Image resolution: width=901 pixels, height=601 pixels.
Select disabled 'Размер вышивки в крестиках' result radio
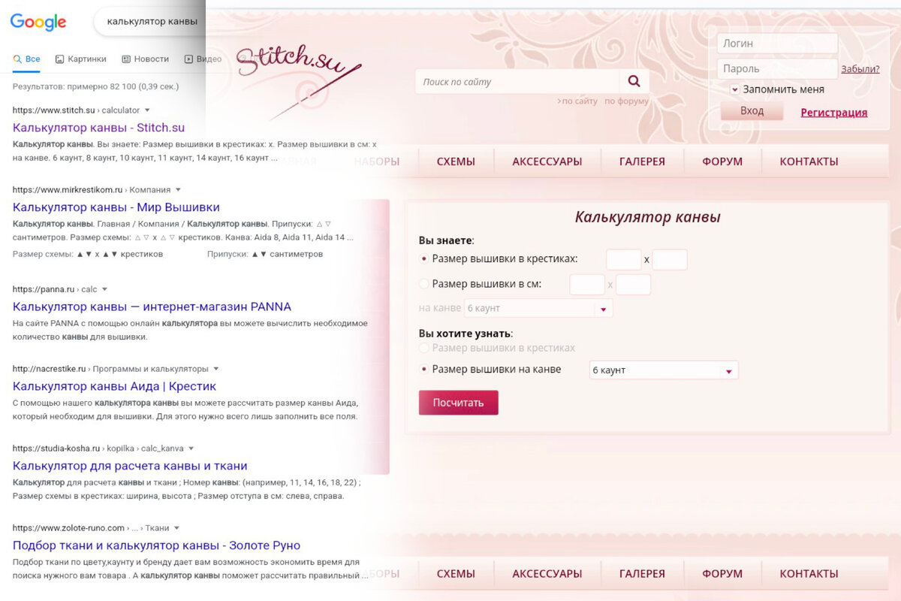pos(424,349)
